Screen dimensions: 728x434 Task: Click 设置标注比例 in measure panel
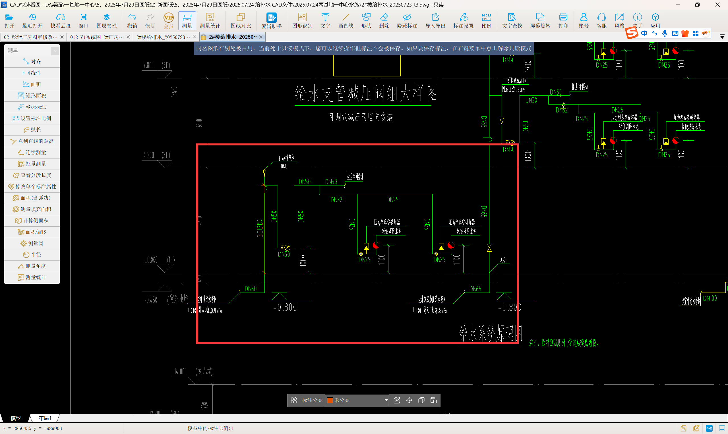[32, 118]
